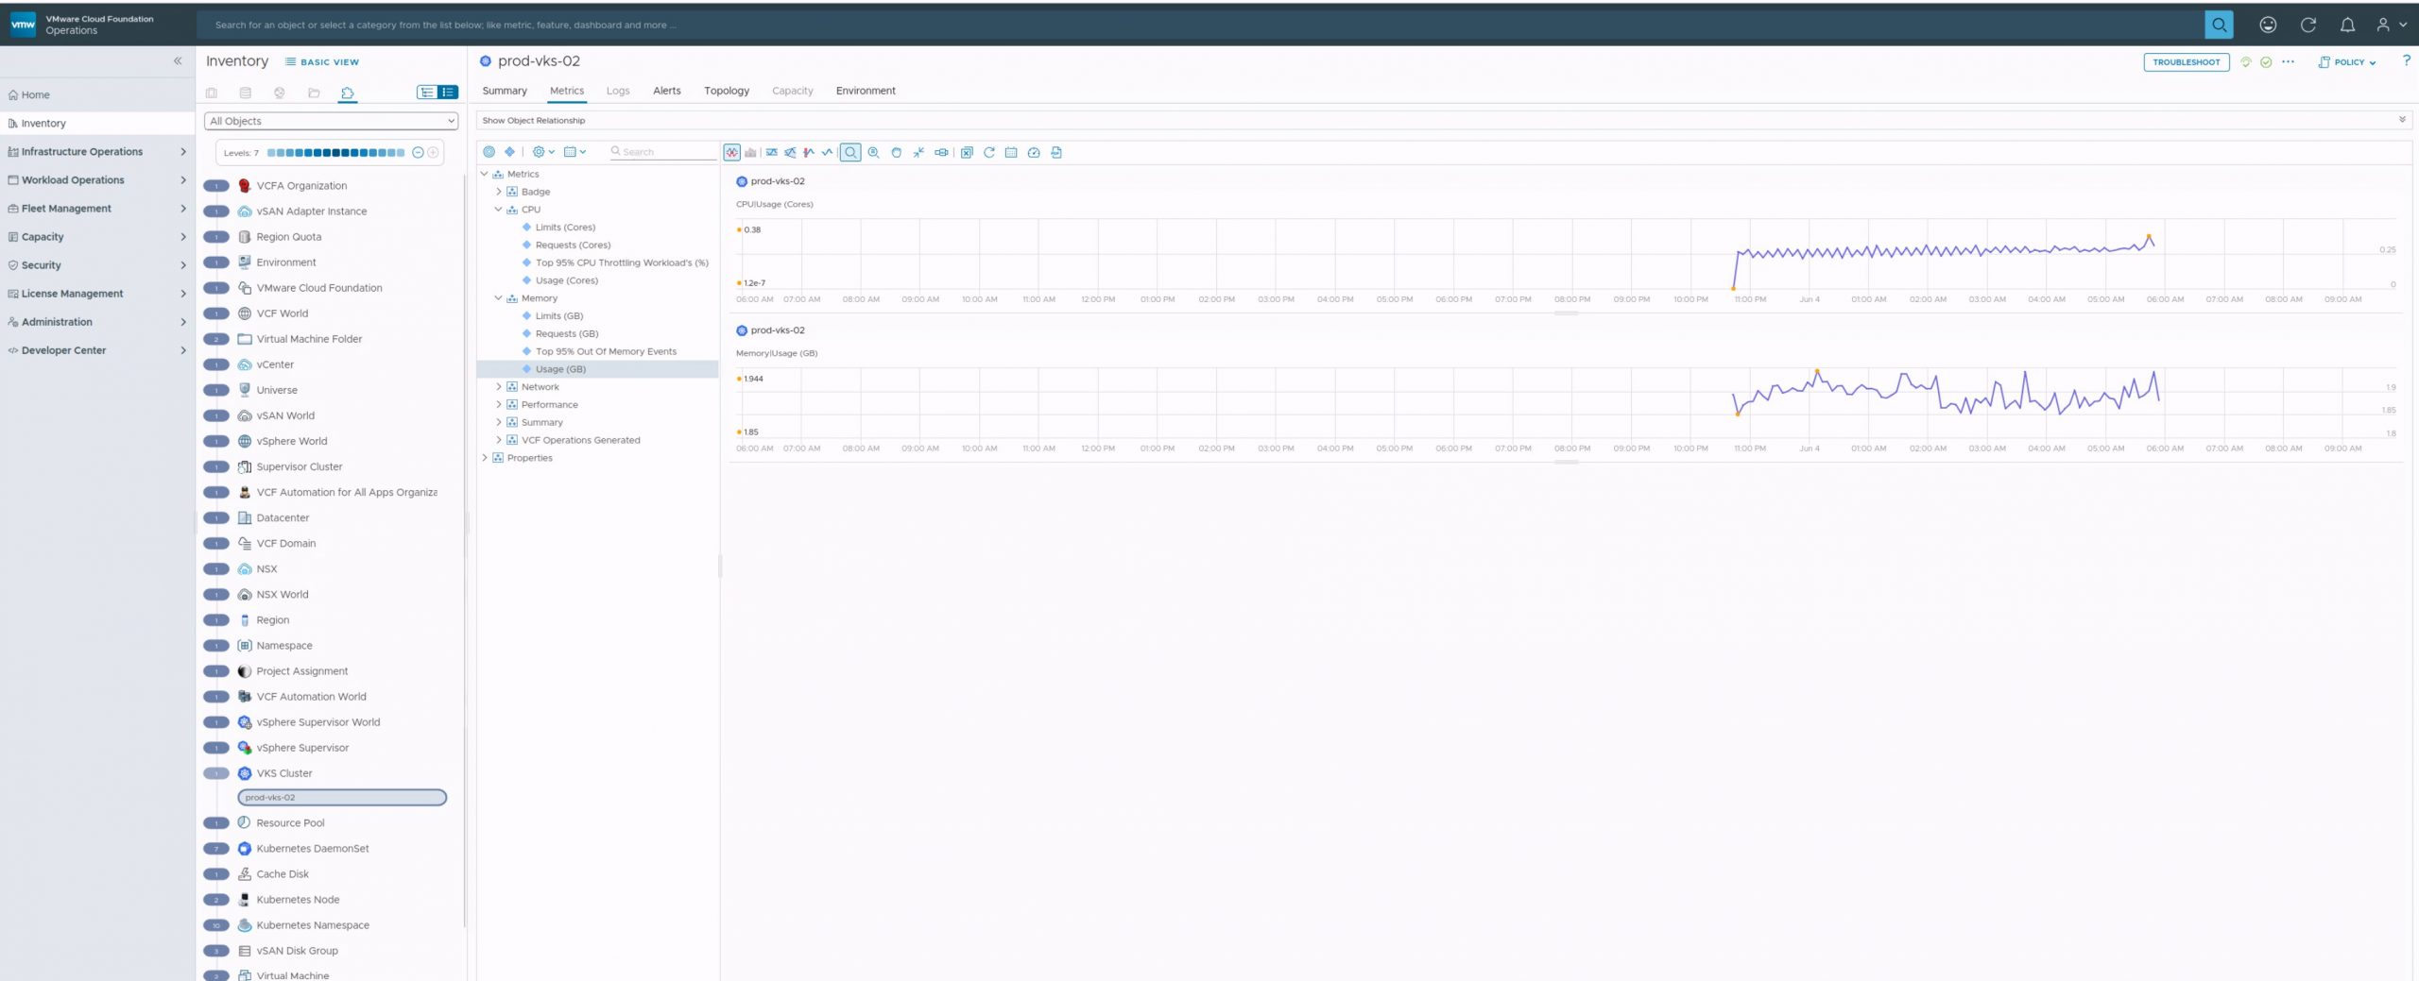Viewport: 2419px width, 981px height.
Task: Open the POLICY dropdown
Action: point(2346,62)
